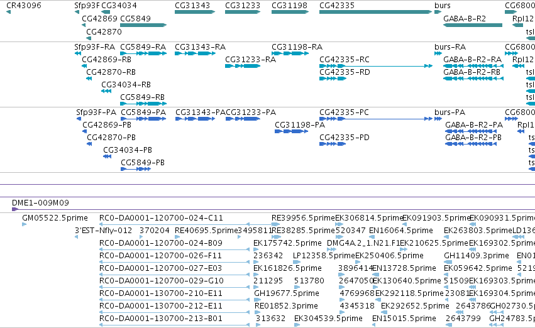Click the CG42869 gene label
535x328 pixels.
click(99, 18)
